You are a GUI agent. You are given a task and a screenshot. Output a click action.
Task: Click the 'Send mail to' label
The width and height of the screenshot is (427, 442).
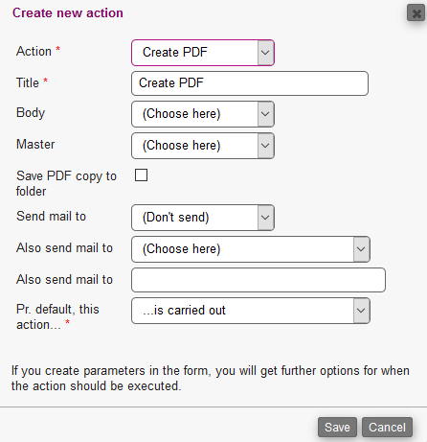pyautogui.click(x=51, y=217)
